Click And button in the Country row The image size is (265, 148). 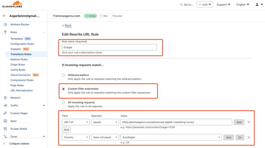pyautogui.click(x=229, y=137)
